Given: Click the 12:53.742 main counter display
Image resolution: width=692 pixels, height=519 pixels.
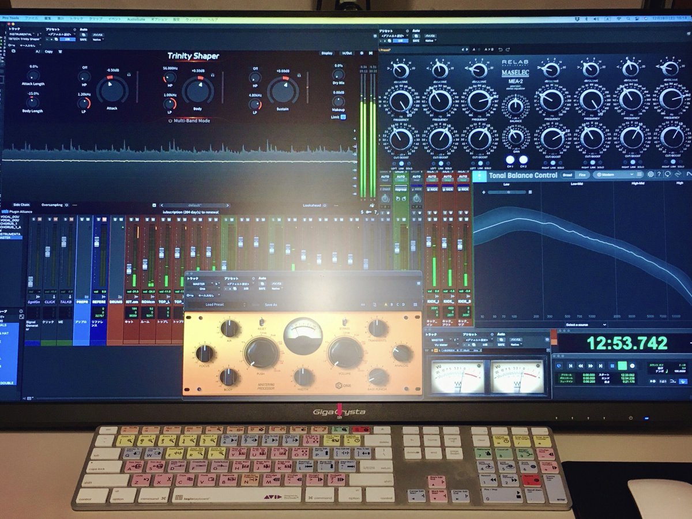Looking at the screenshot, I should click(x=627, y=344).
